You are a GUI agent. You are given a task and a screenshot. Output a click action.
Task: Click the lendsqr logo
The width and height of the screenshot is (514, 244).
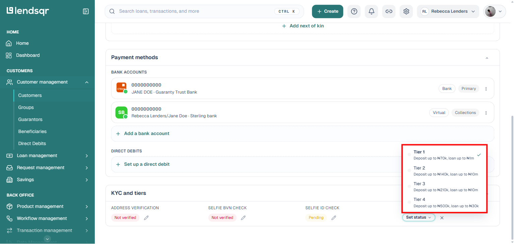coord(28,11)
